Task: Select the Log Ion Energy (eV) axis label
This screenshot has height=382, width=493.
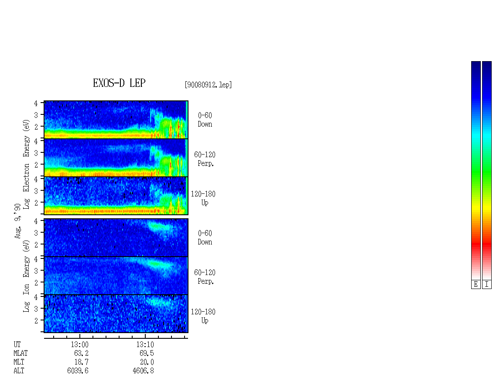Action: [26, 276]
